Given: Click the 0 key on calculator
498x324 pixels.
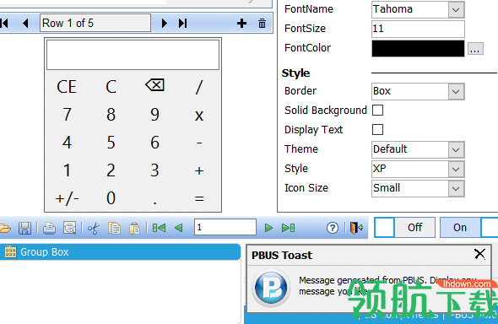Looking at the screenshot, I should tap(111, 198).
